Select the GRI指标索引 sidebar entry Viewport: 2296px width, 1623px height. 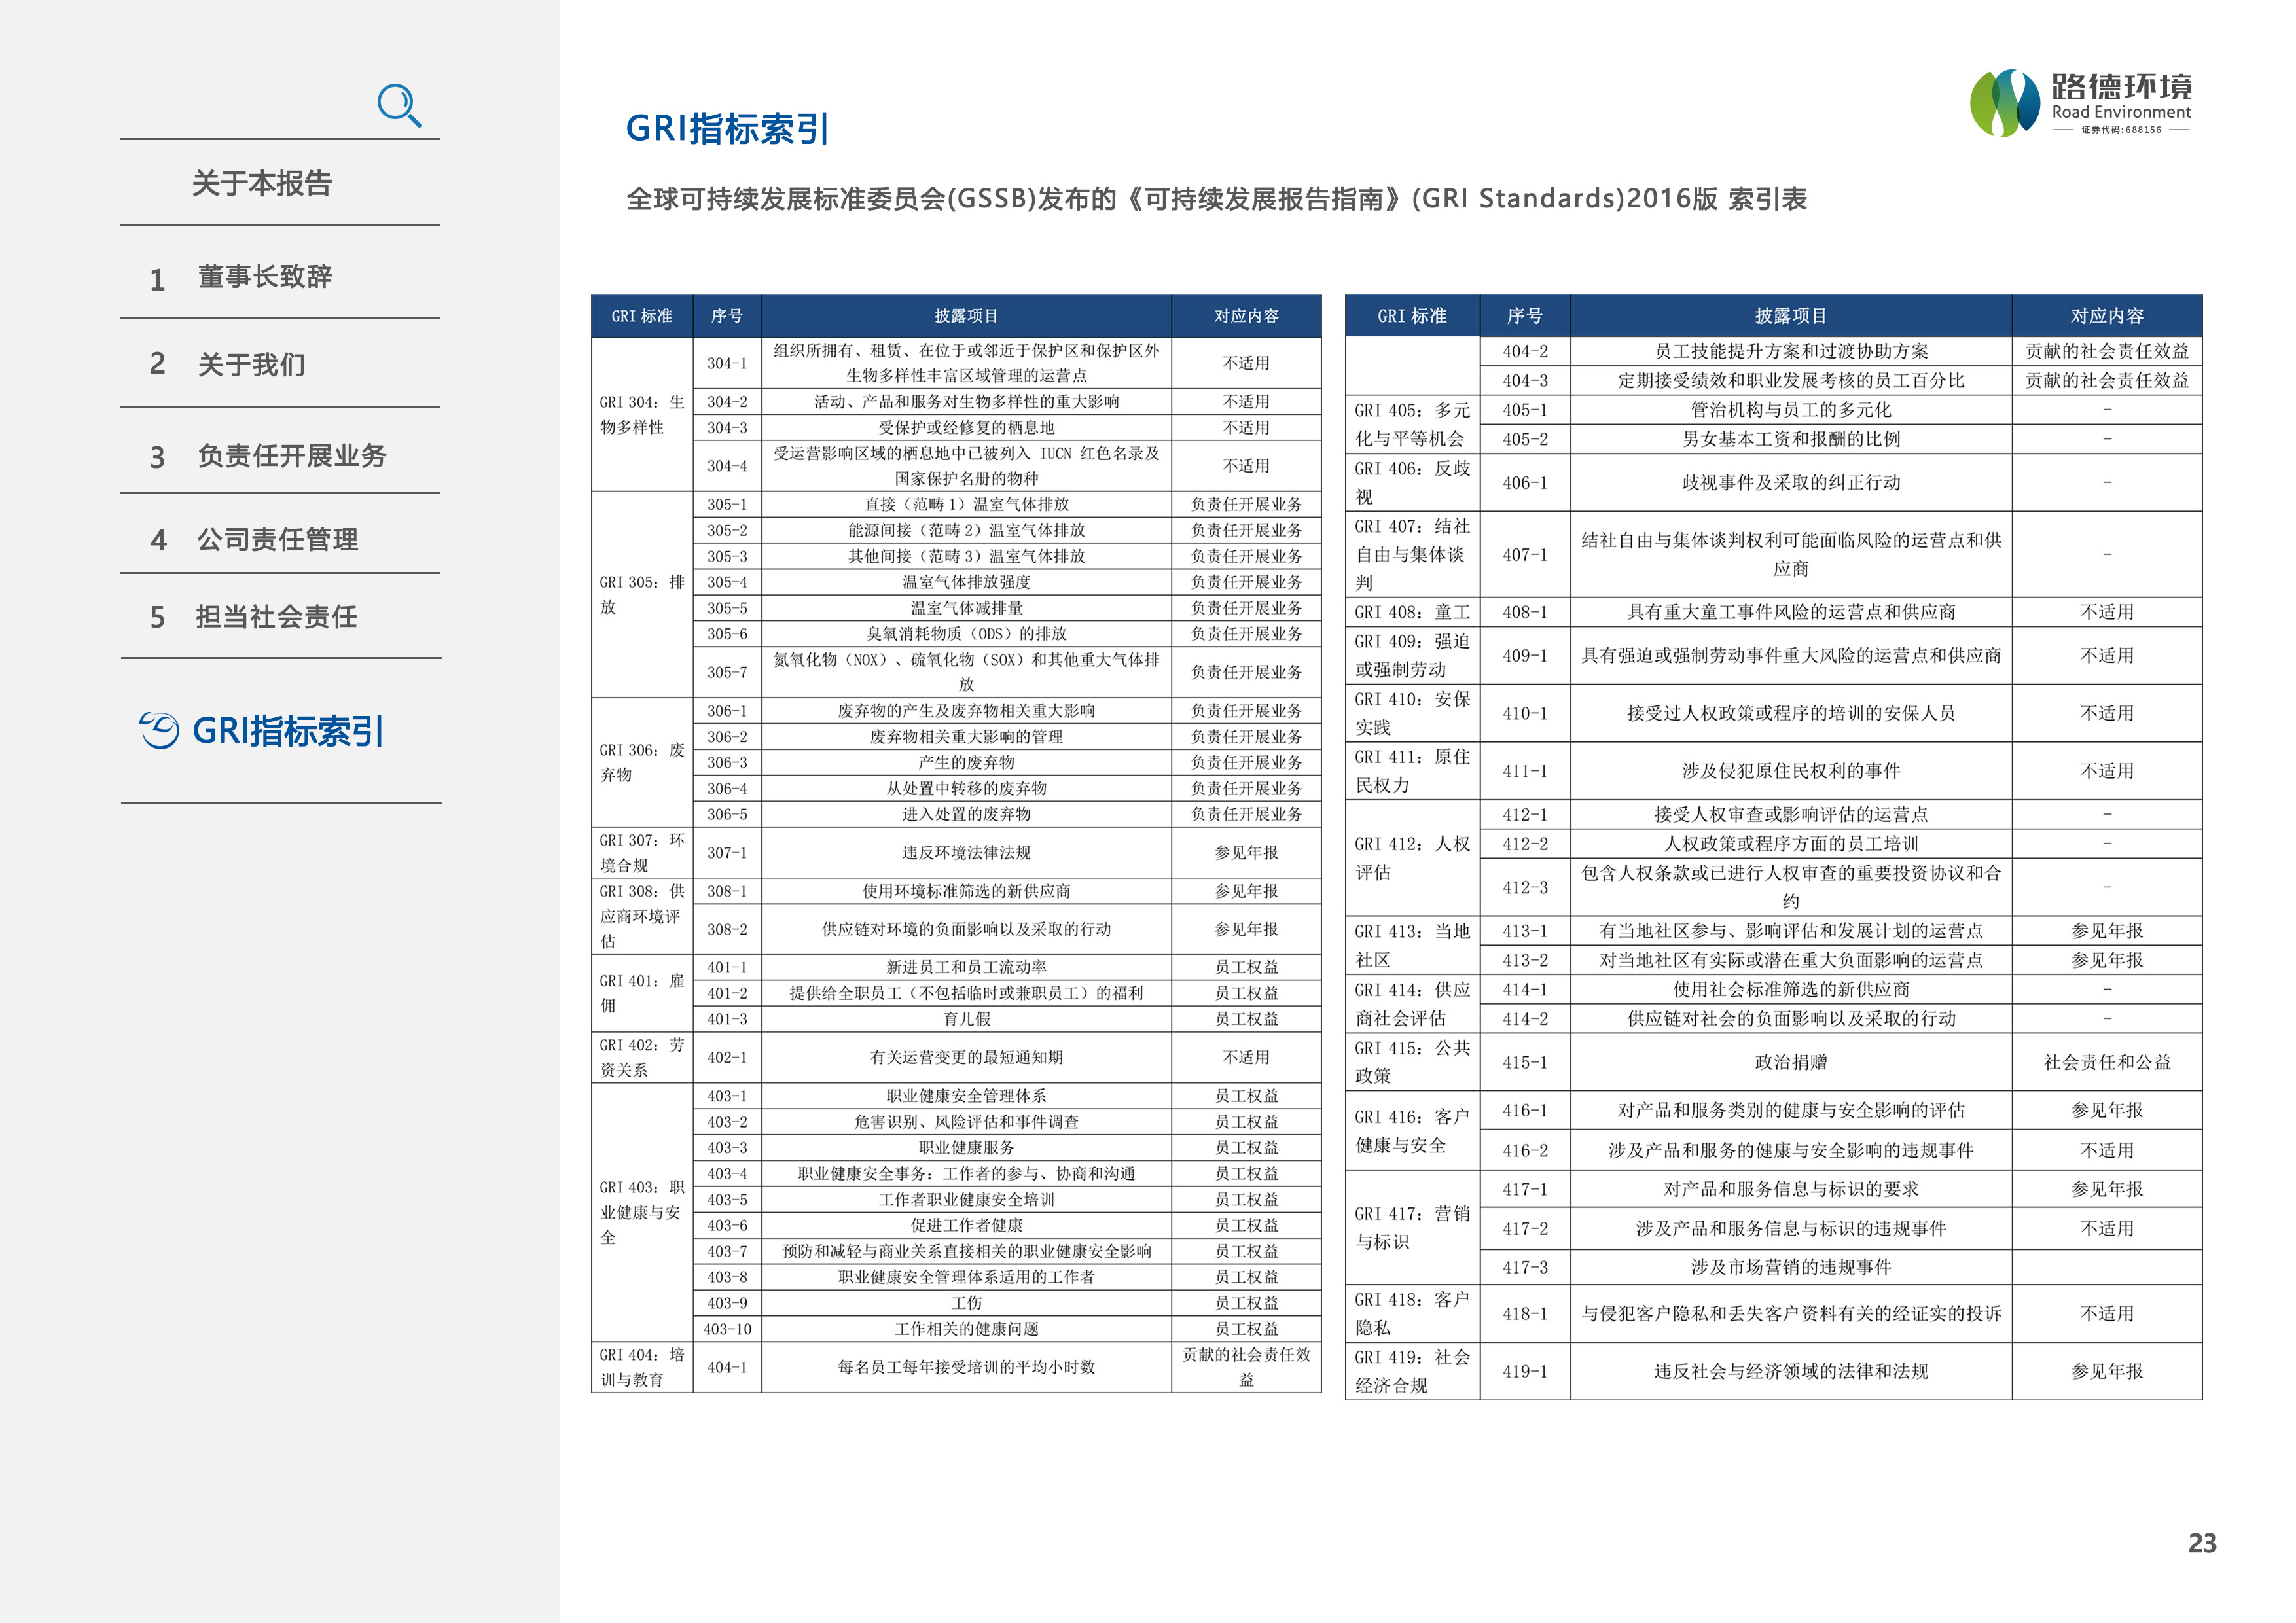[x=287, y=731]
